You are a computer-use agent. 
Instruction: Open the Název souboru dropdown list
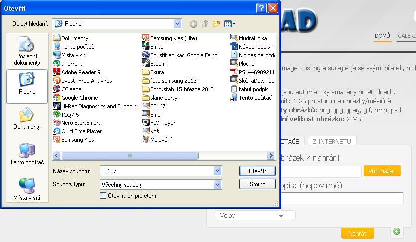(217, 171)
